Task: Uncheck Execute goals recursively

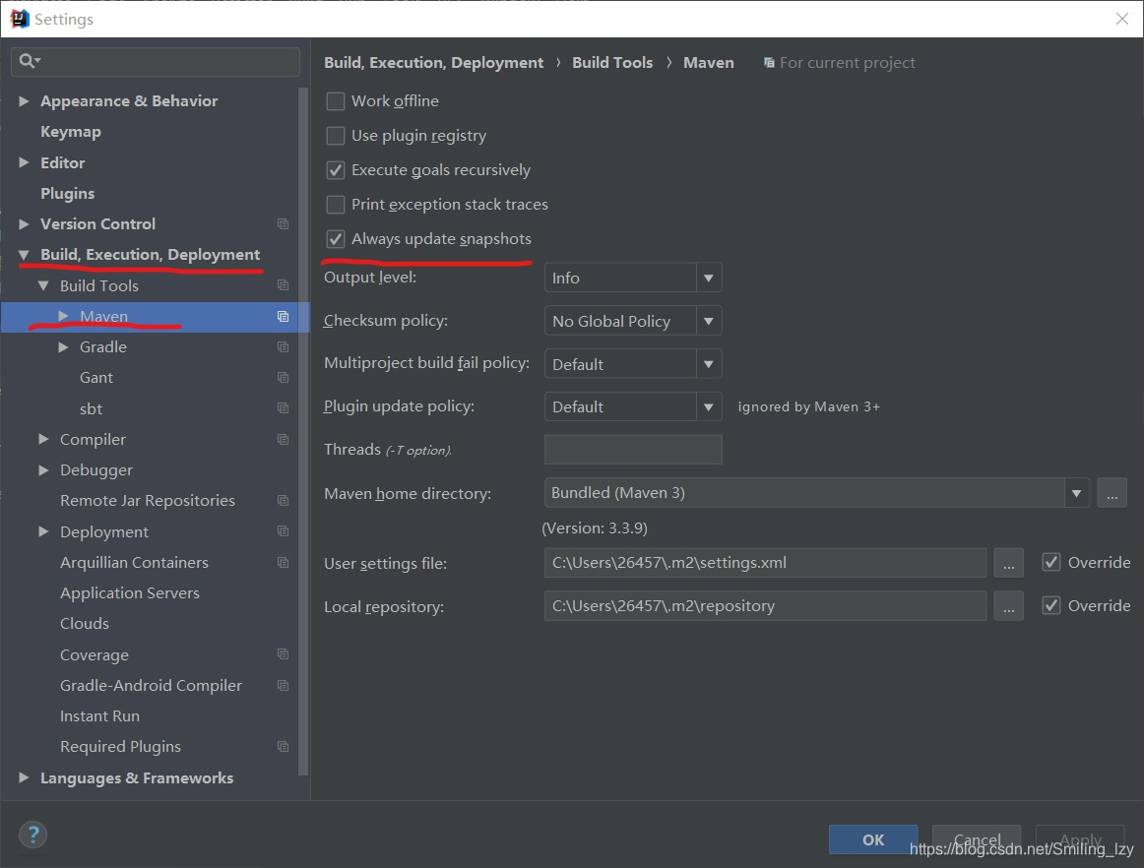Action: pyautogui.click(x=336, y=170)
